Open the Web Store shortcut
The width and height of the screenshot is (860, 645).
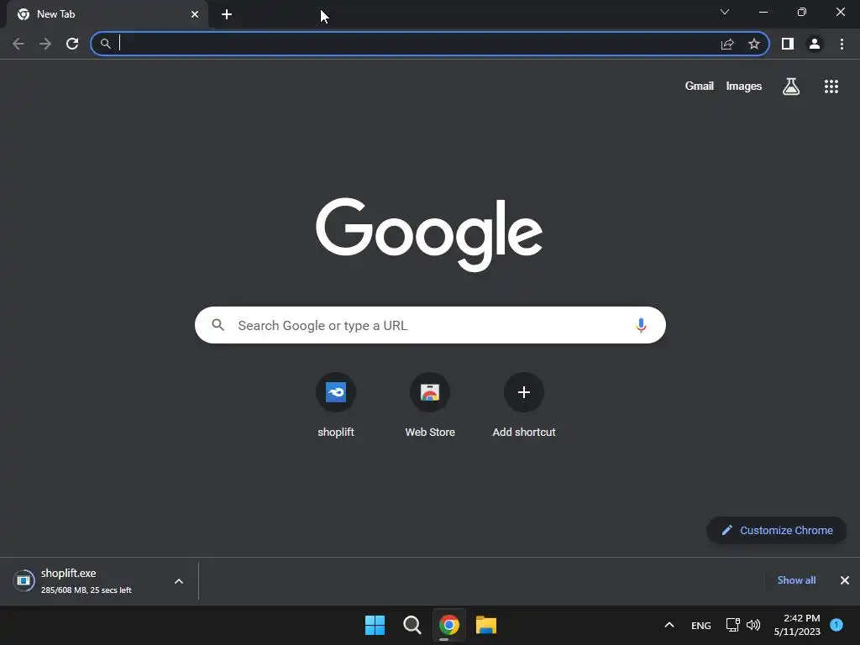point(430,406)
